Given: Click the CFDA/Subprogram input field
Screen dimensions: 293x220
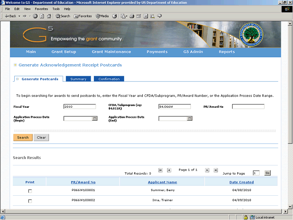Looking at the screenshot, I should (174, 107).
